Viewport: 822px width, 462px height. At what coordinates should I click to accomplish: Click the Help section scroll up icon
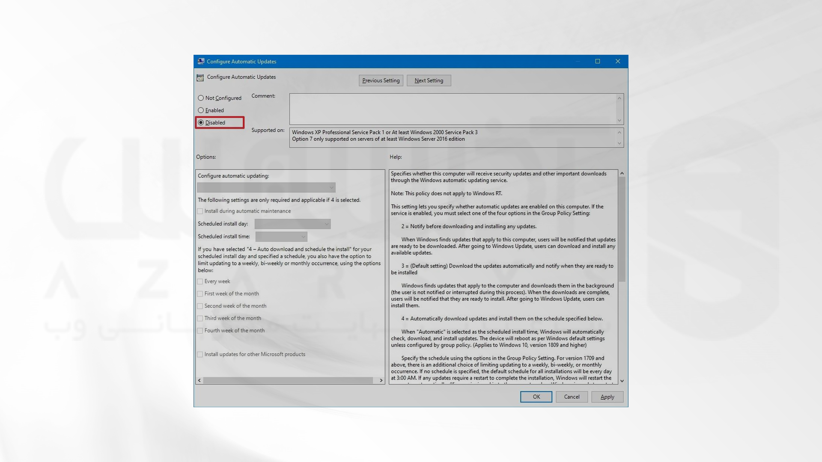622,173
